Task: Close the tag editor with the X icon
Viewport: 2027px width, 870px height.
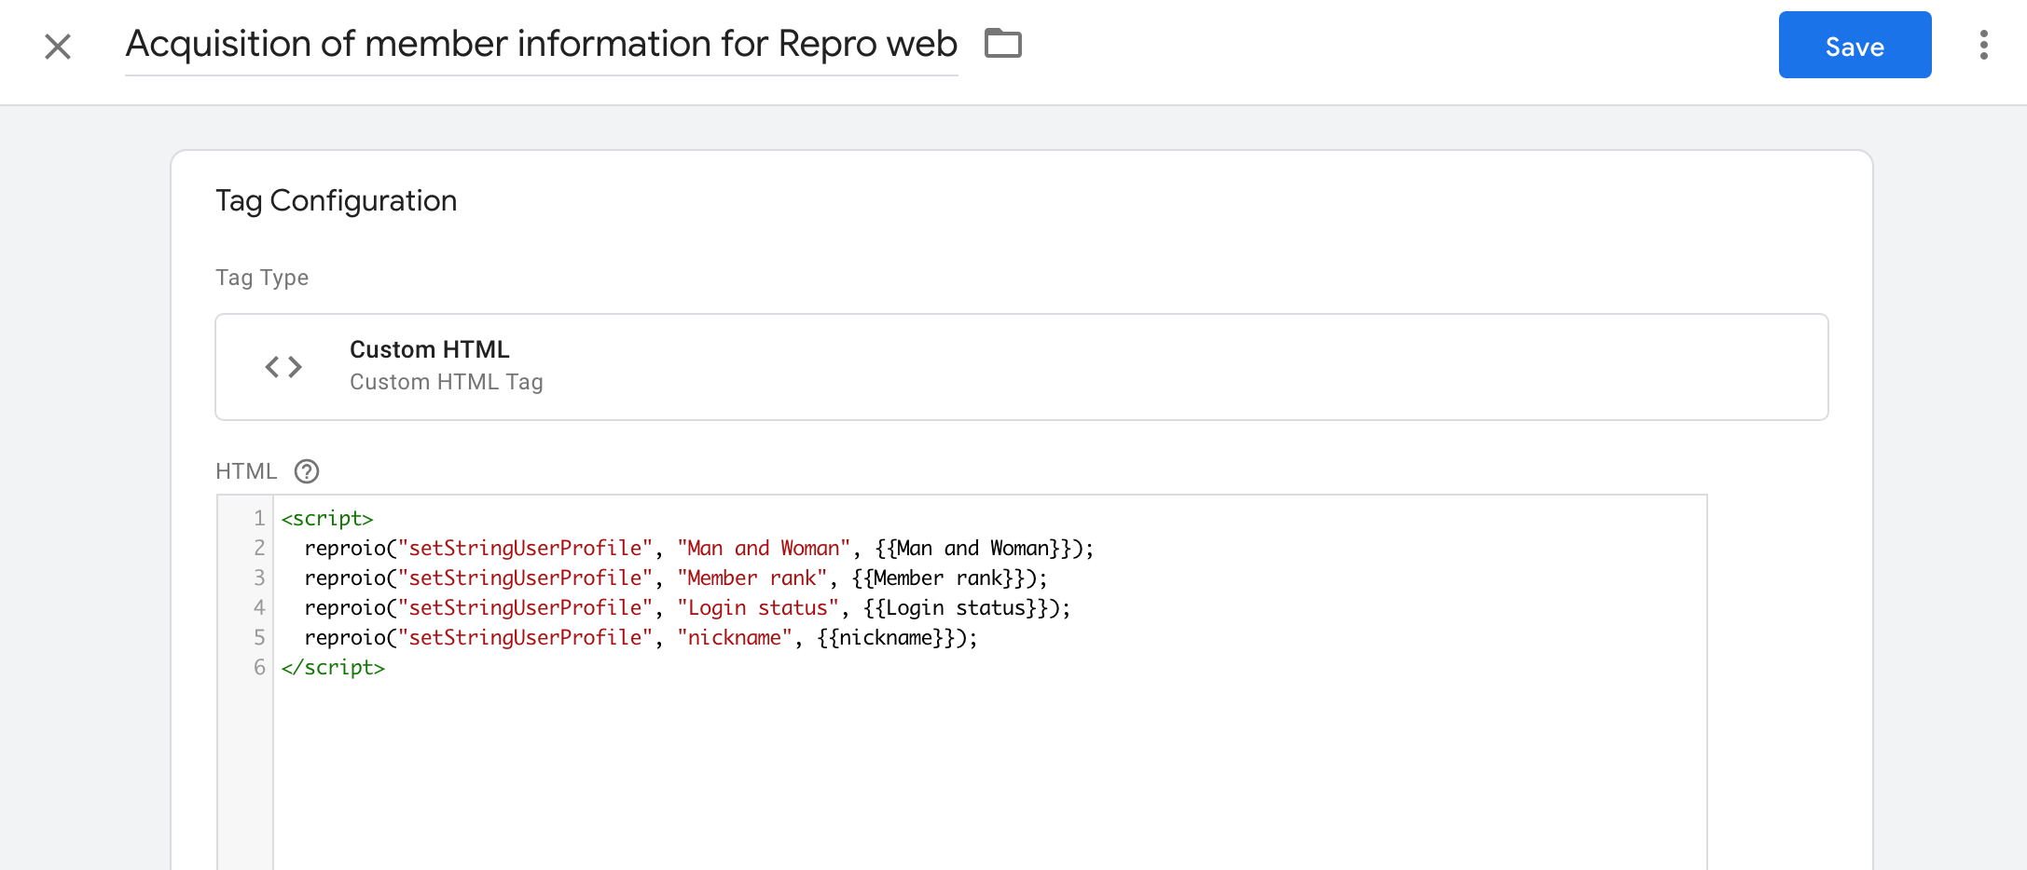Action: click(58, 47)
